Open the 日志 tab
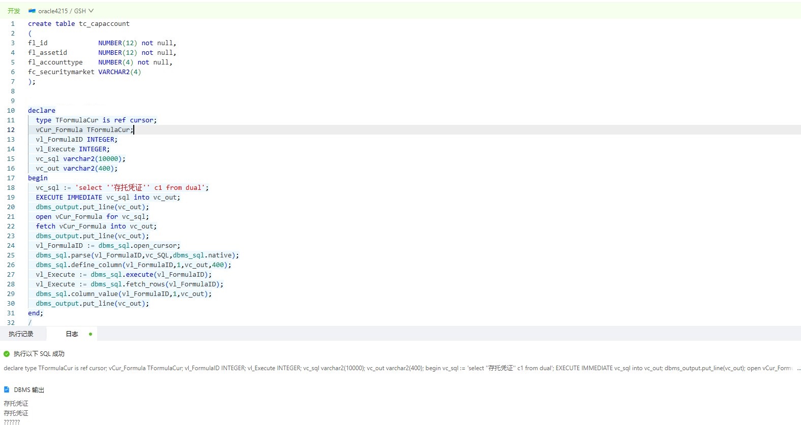The height and width of the screenshot is (425, 801). pyautogui.click(x=72, y=334)
